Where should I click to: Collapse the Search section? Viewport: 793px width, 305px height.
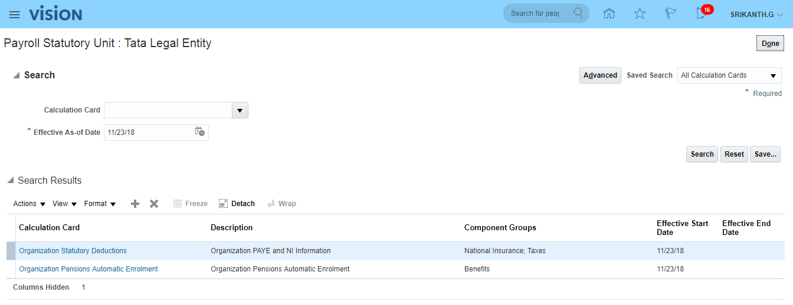[x=17, y=75]
